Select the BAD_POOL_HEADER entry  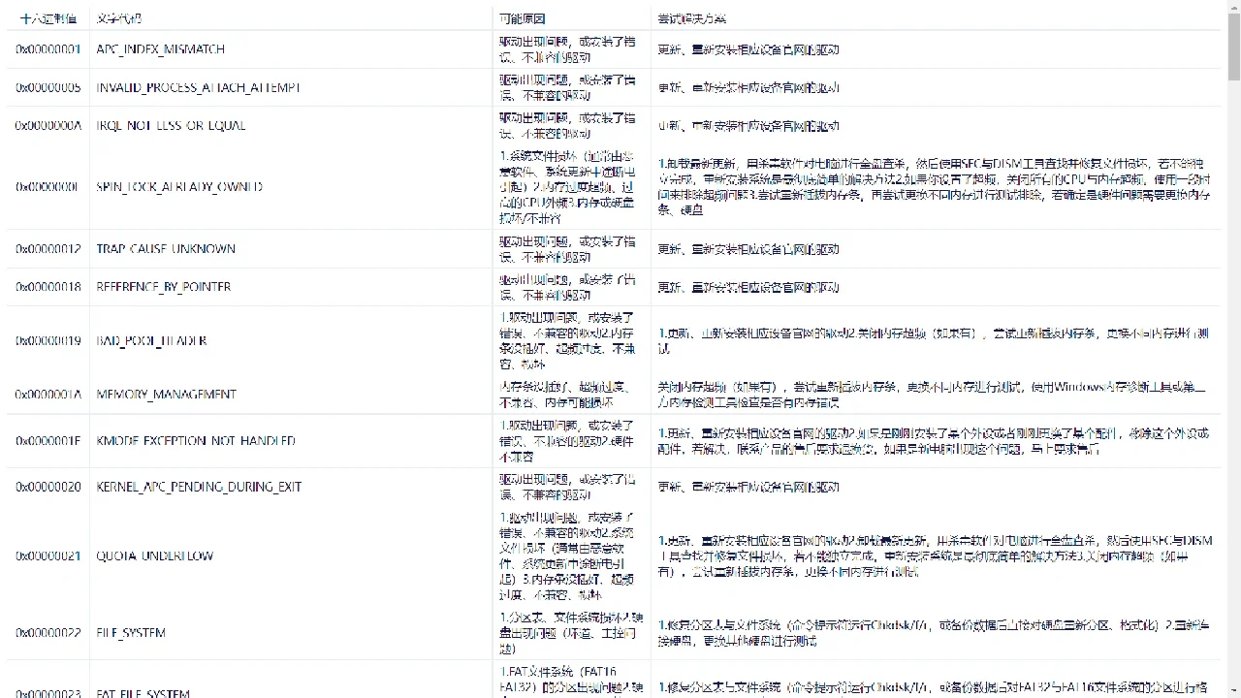[153, 340]
